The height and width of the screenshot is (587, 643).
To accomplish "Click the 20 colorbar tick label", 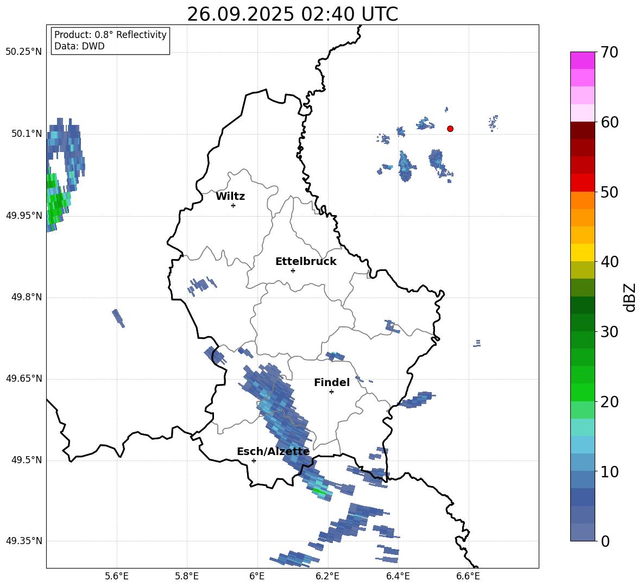I will 609,402.
